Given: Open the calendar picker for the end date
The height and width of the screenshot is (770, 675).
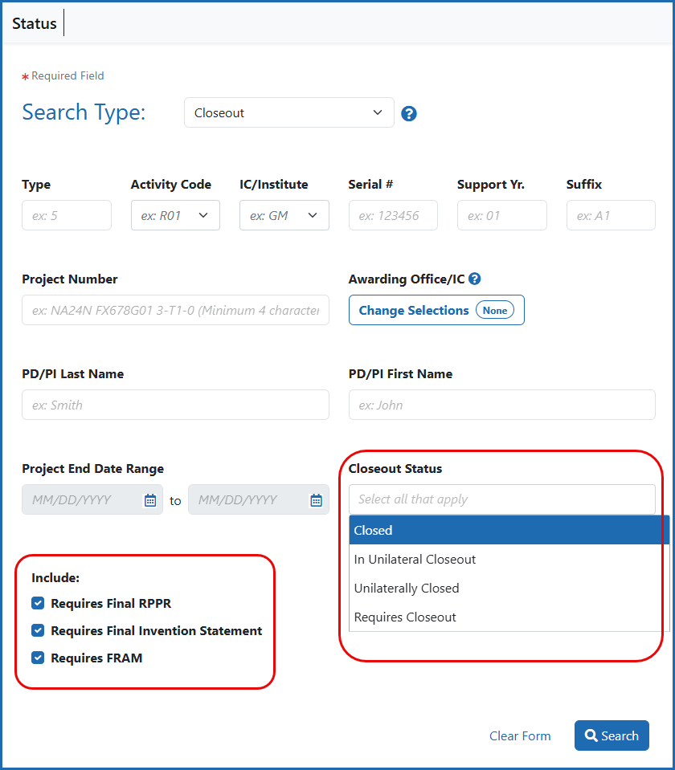Looking at the screenshot, I should [316, 499].
